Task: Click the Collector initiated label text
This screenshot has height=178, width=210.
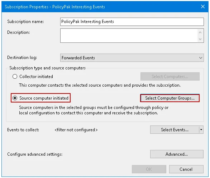Action: (x=36, y=77)
